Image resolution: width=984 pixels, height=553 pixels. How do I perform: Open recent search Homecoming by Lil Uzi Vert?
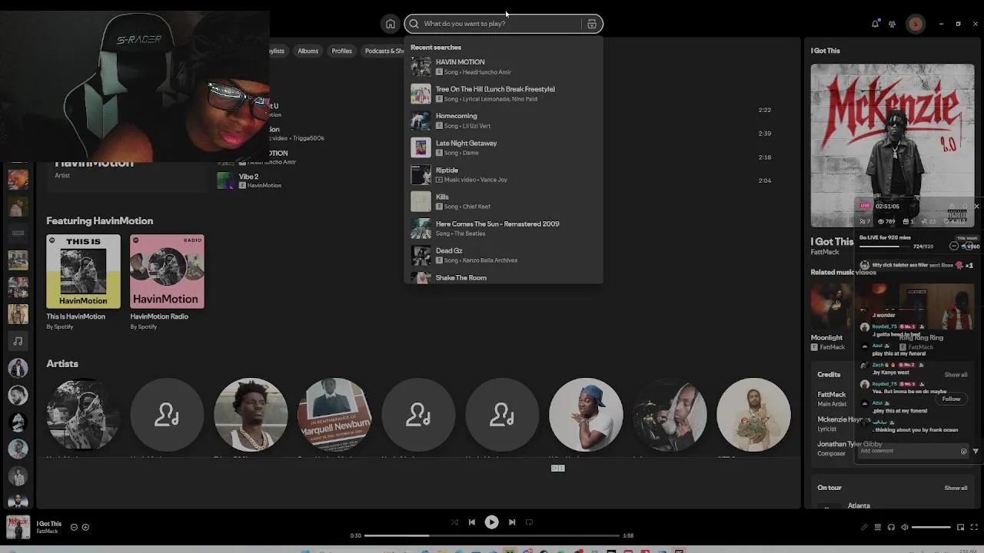[504, 121]
